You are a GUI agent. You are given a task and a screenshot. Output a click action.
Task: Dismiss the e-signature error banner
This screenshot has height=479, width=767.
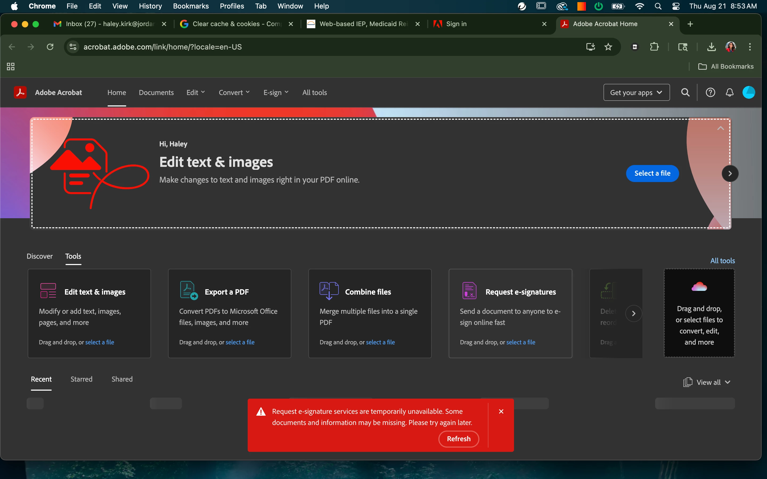501,411
